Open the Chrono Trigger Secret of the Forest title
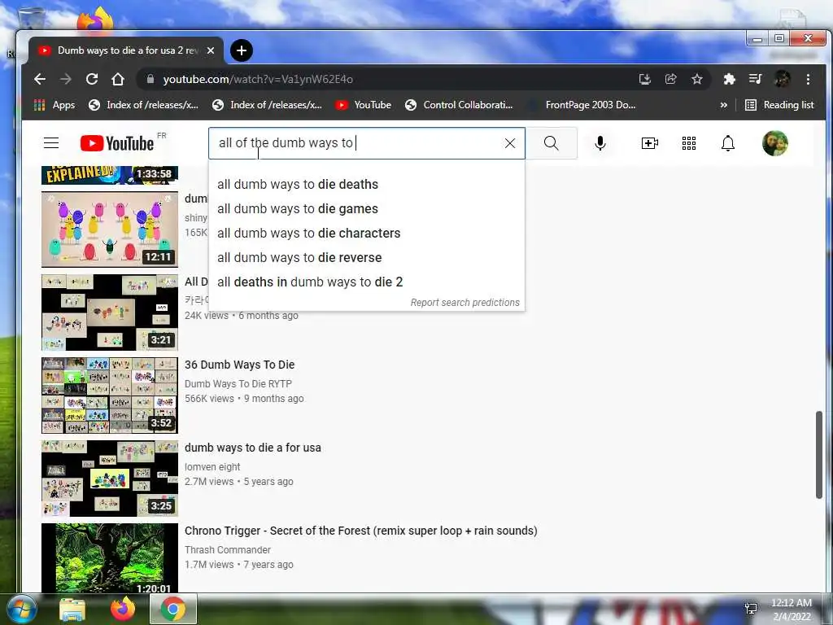 (x=360, y=531)
